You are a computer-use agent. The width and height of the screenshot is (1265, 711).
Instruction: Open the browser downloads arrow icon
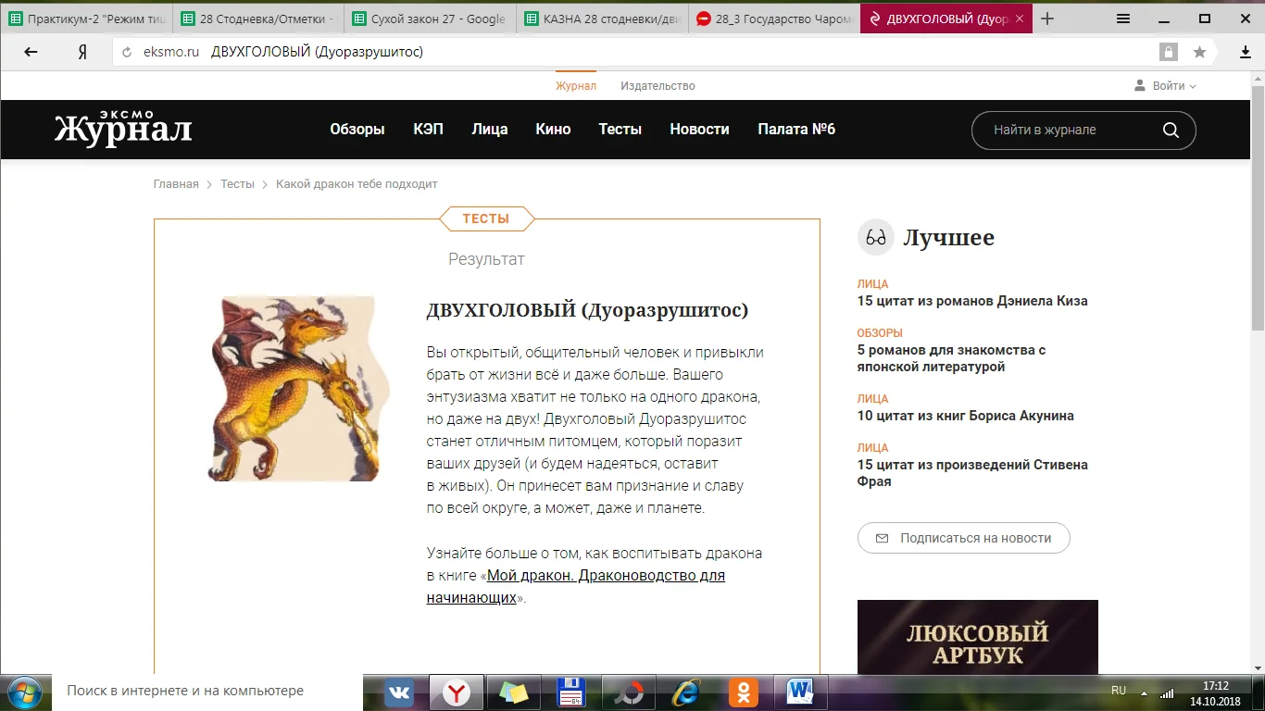coord(1246,52)
